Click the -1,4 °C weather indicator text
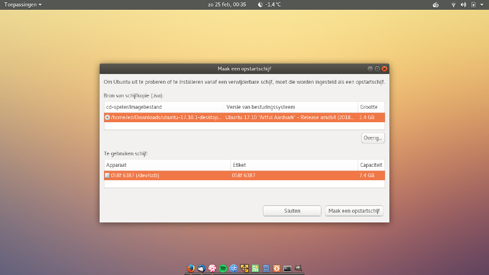Screen dimensions: 489x275 [273, 5]
